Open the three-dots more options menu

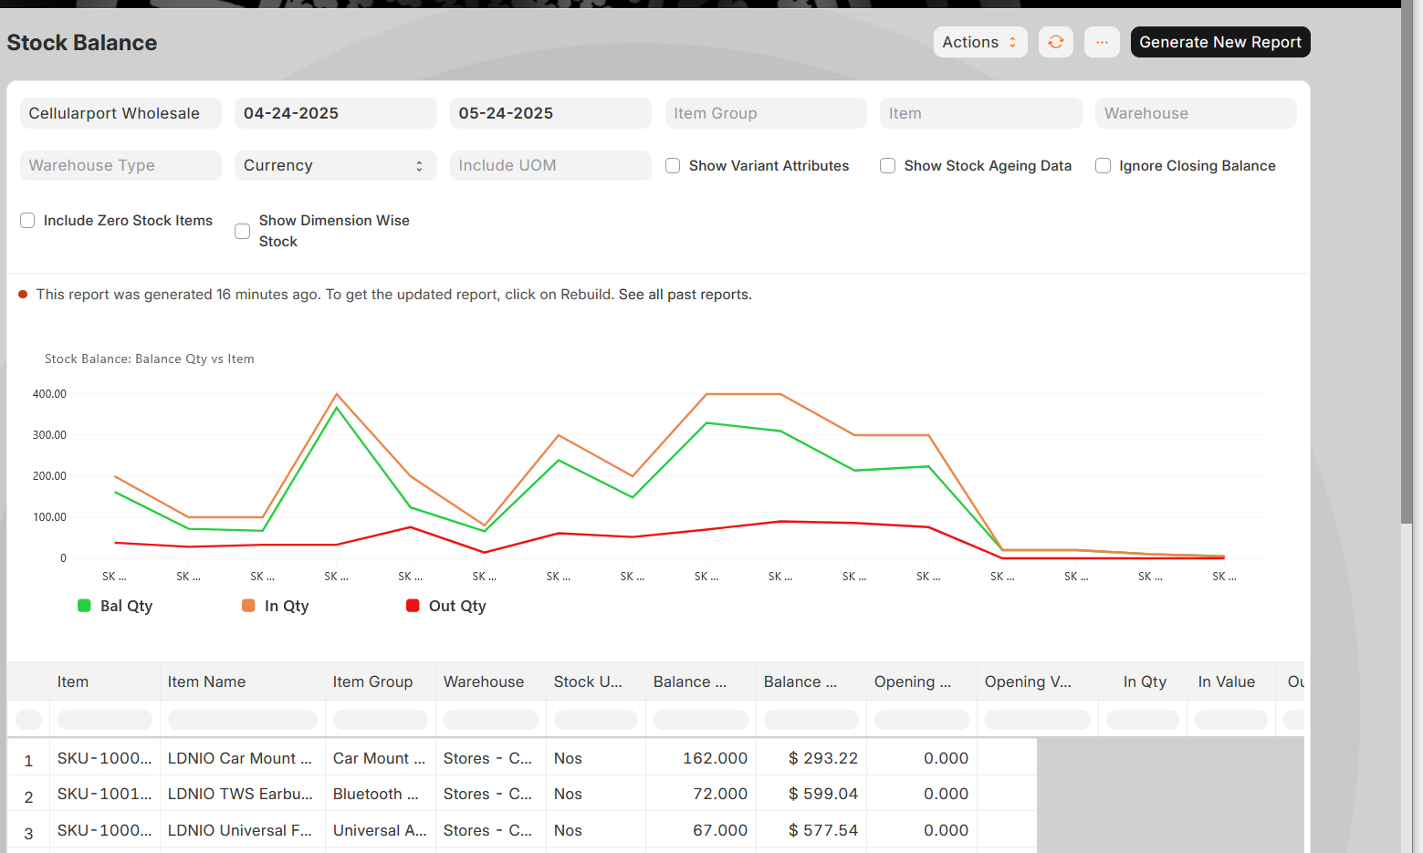click(x=1102, y=42)
